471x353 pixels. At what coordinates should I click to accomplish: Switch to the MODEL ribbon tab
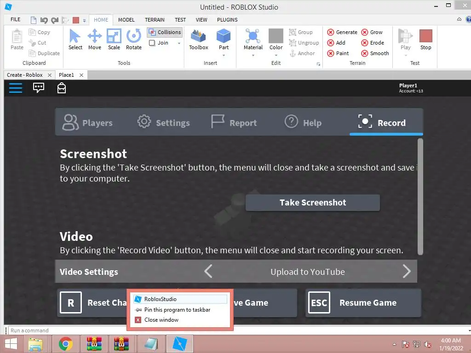point(126,20)
